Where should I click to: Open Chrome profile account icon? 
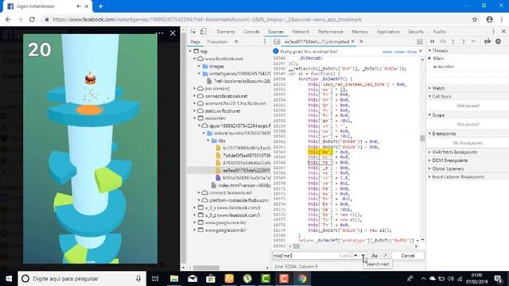click(x=490, y=19)
